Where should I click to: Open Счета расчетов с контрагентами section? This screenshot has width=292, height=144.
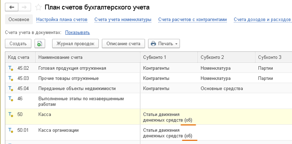pos(193,20)
